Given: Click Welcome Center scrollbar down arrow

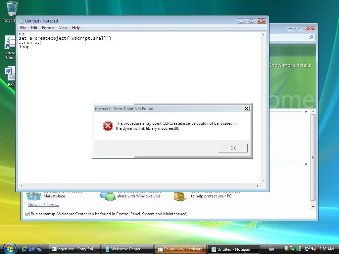Looking at the screenshot, I should 313,207.
